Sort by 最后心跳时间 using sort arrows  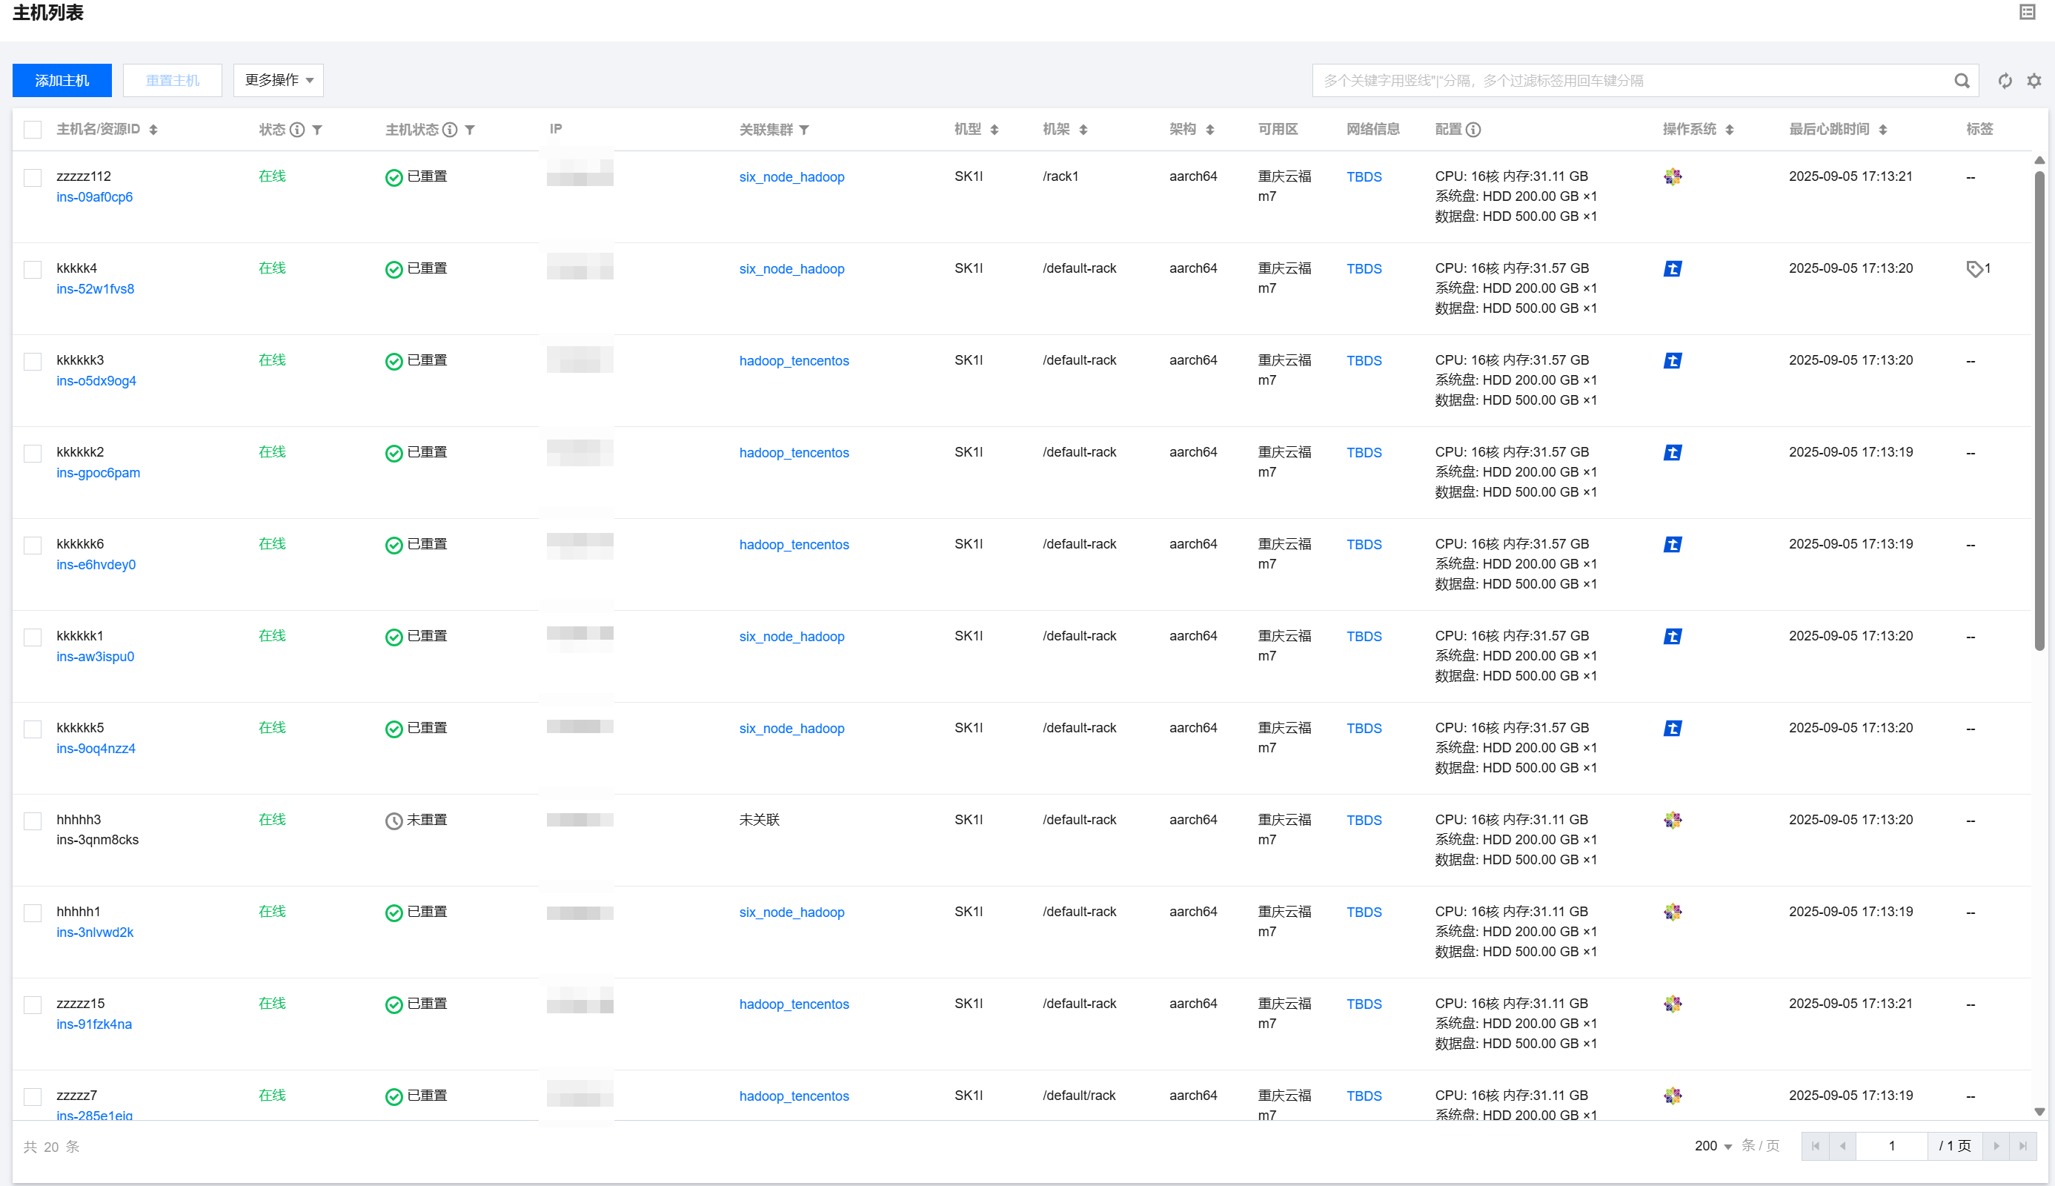tap(1882, 130)
